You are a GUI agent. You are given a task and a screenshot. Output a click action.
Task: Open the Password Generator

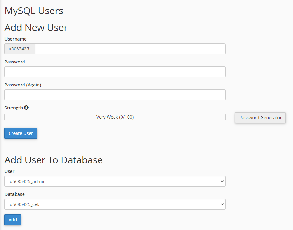pyautogui.click(x=260, y=118)
